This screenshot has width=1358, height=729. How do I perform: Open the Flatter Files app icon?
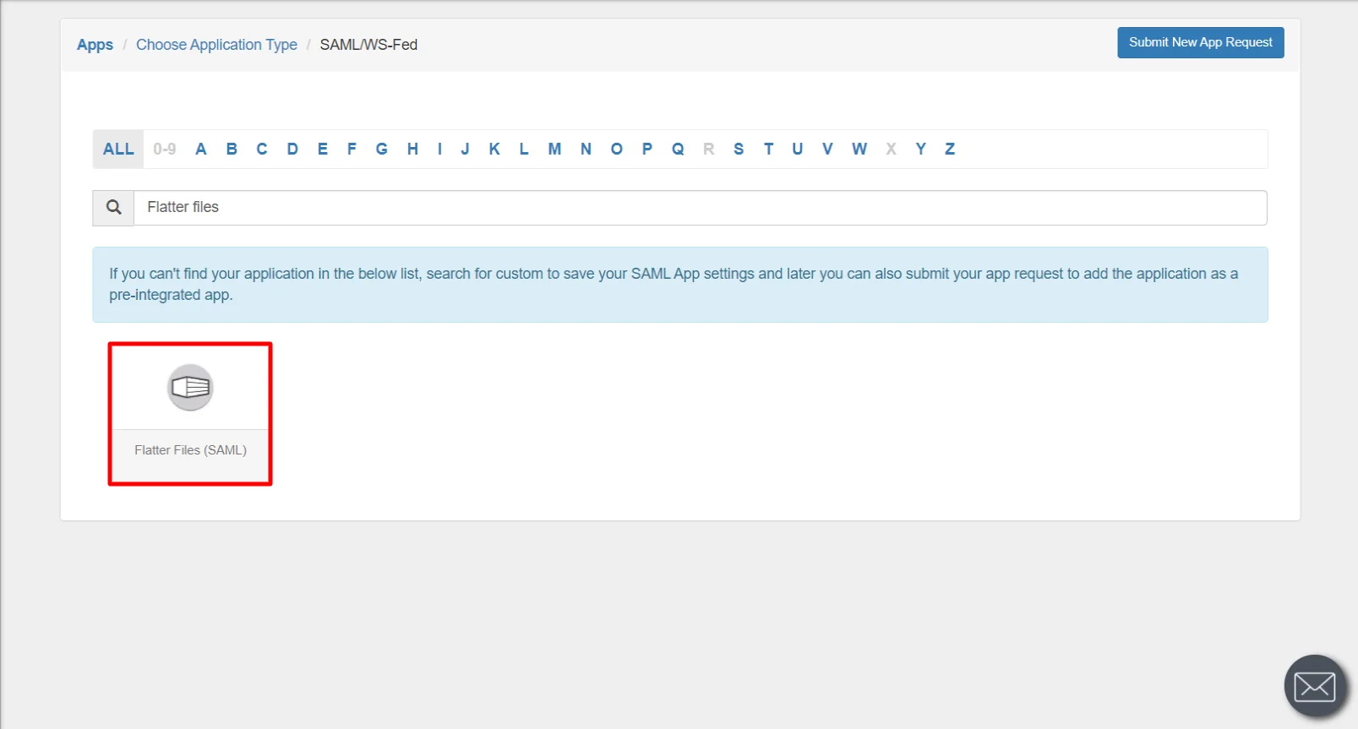pyautogui.click(x=190, y=388)
